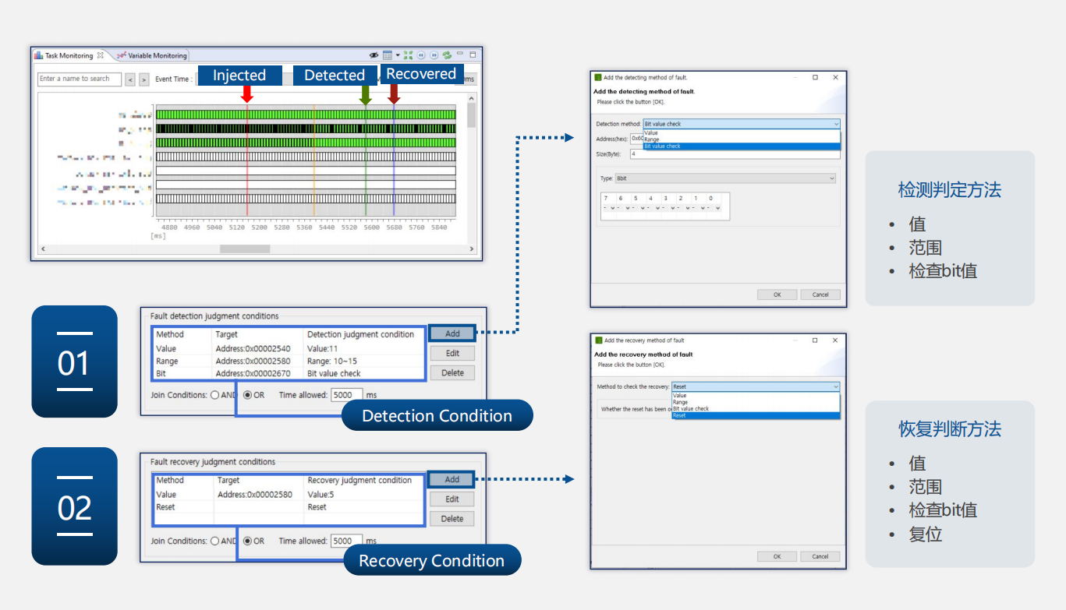Click Delete in fault recovery judgment conditions
Screen dimensions: 1066x610
[452, 519]
